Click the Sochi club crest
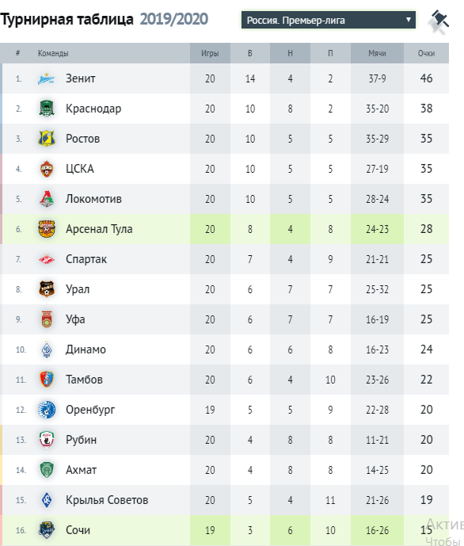 point(46,530)
